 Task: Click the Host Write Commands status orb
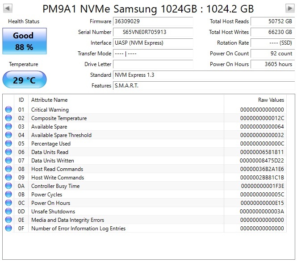(x=8, y=177)
